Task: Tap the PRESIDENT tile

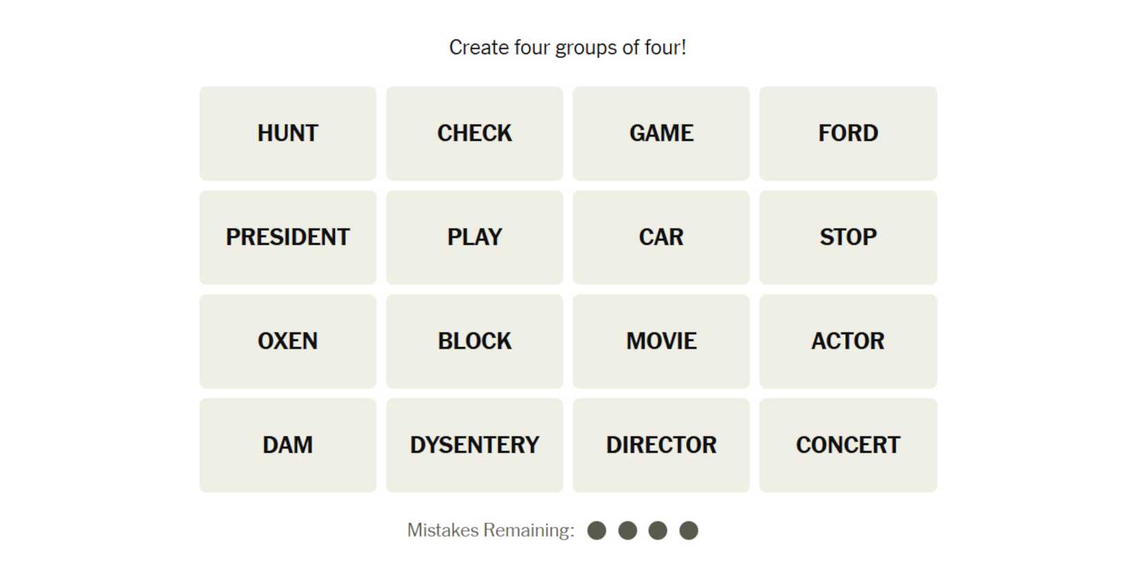Action: click(x=288, y=238)
